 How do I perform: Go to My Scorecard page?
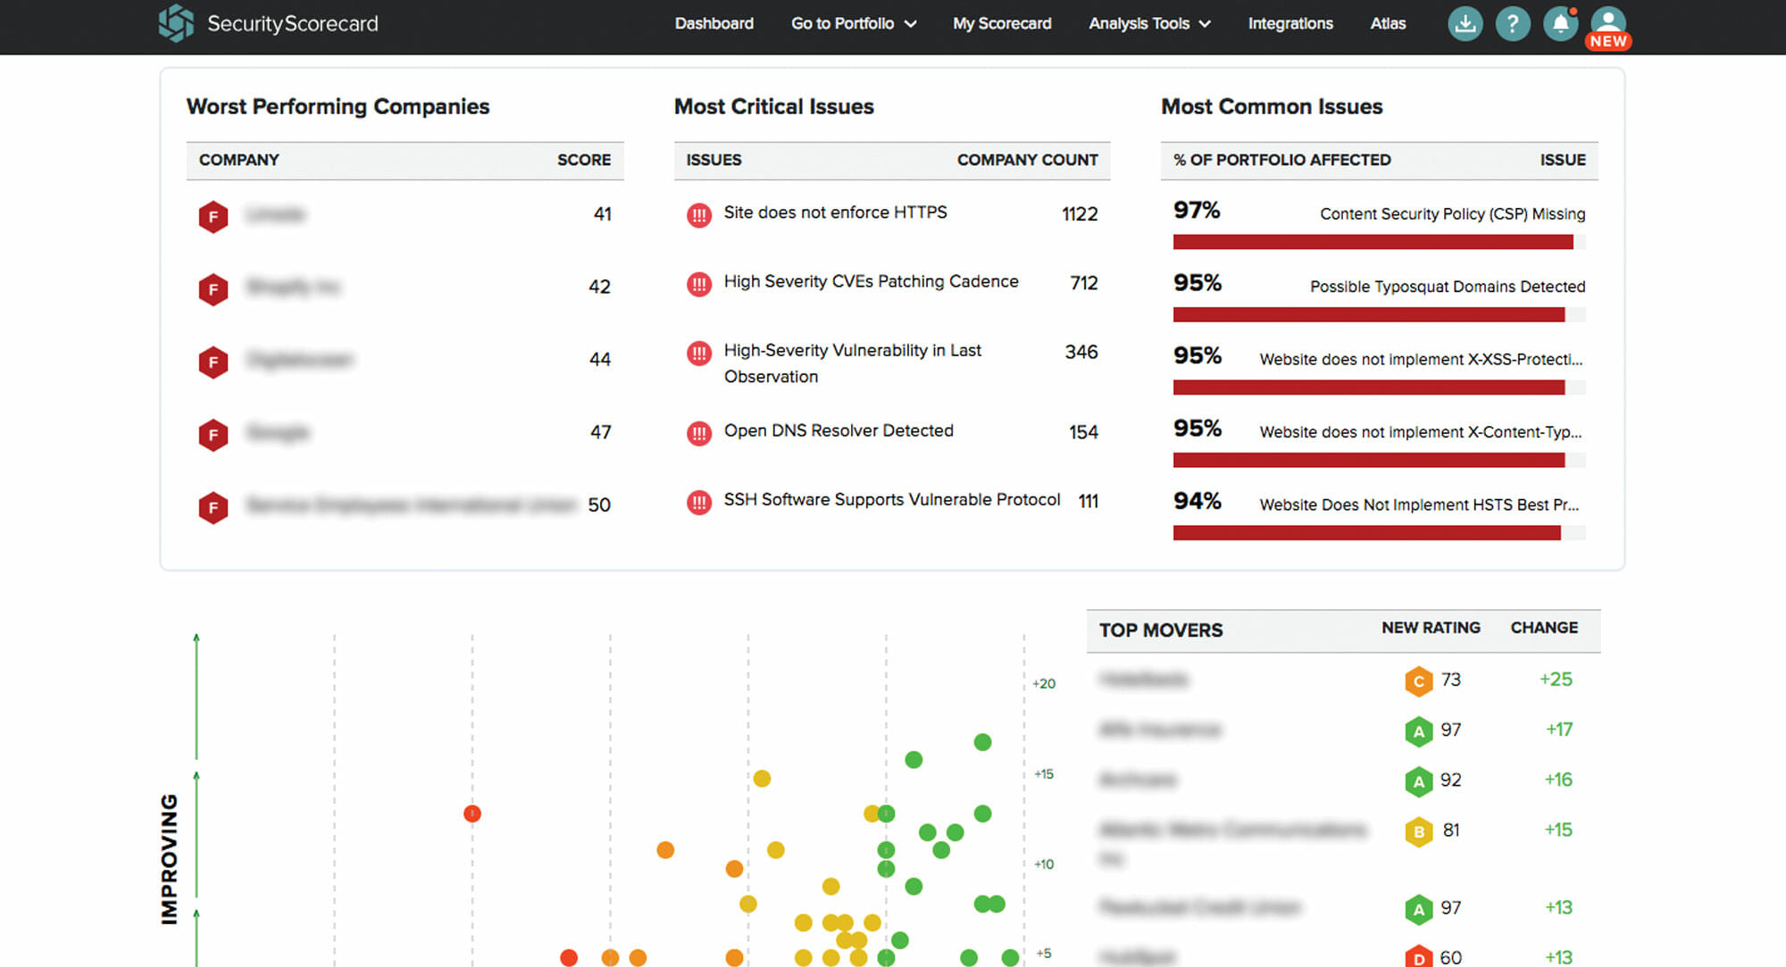click(1001, 23)
